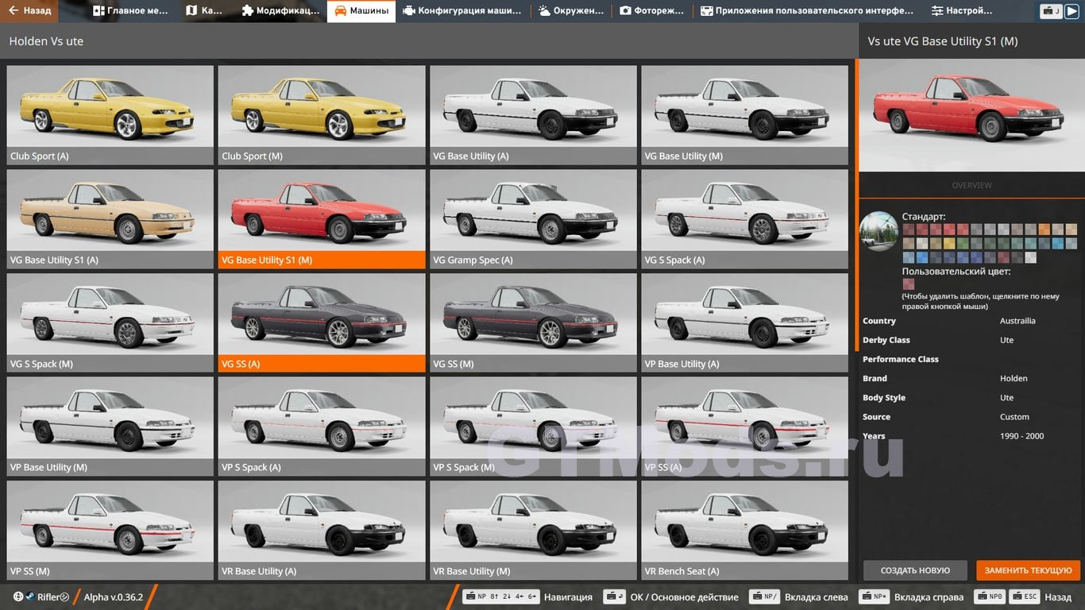
Task: Choose the VG SS (M) car
Action: tap(533, 323)
